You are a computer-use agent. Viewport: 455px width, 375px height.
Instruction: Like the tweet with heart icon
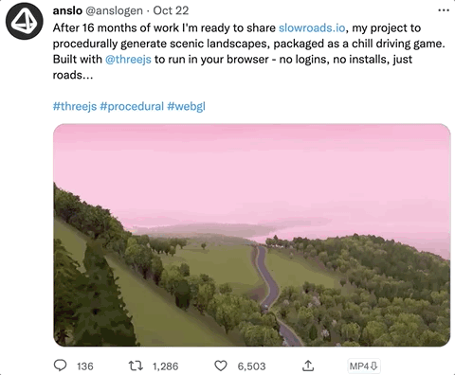[221, 366]
